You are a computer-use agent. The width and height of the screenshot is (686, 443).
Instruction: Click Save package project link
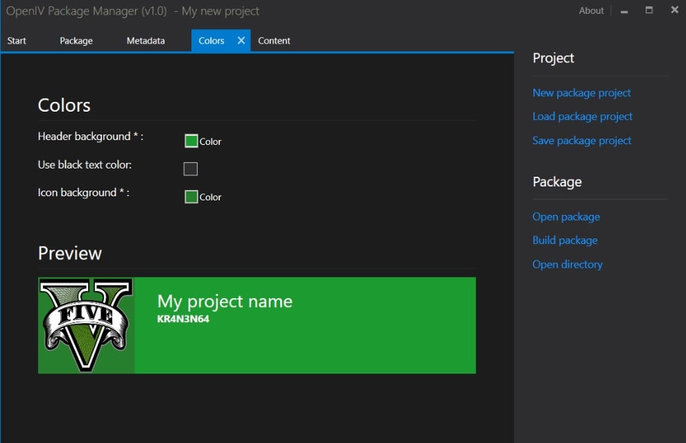click(582, 141)
